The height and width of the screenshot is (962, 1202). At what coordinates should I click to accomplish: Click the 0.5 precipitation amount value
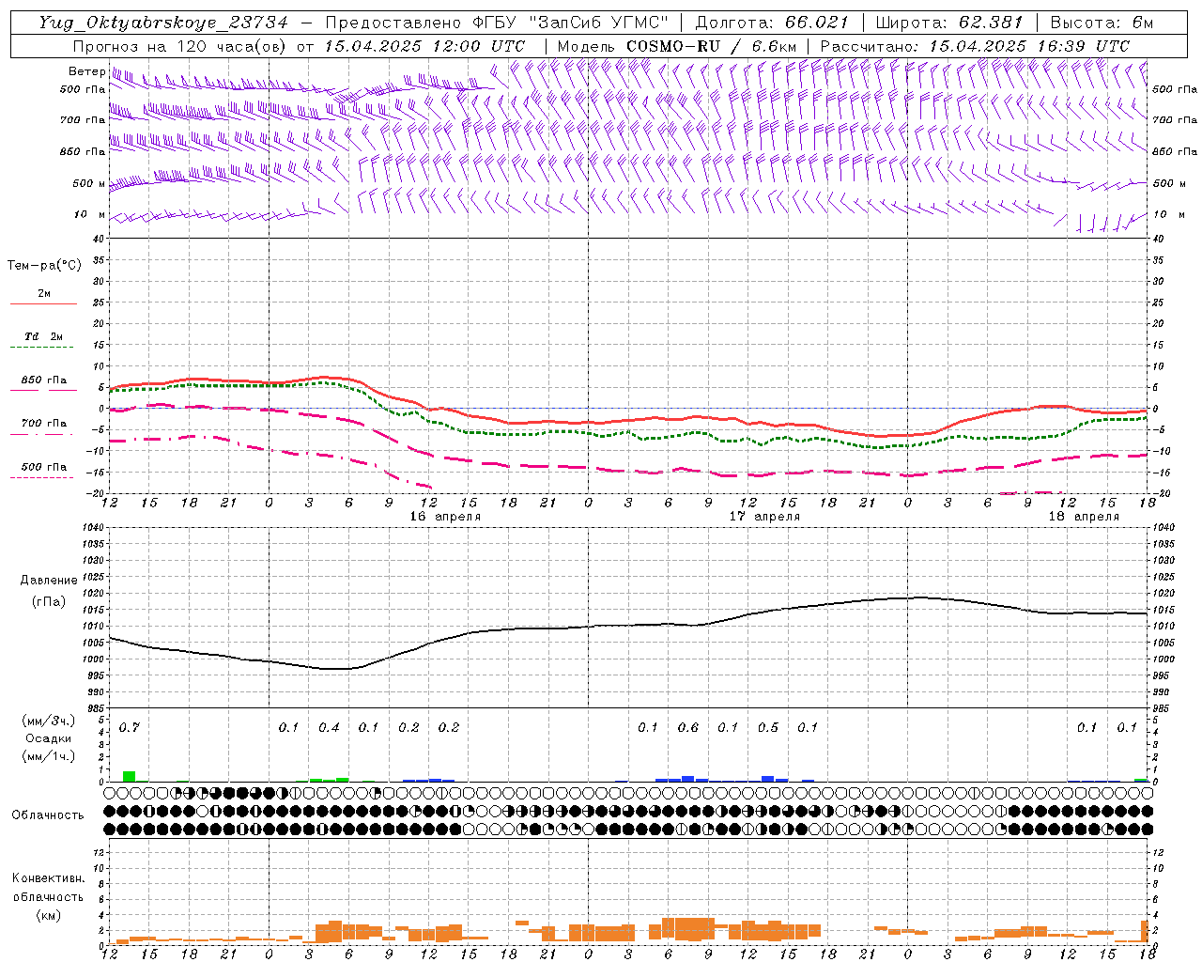pos(768,728)
